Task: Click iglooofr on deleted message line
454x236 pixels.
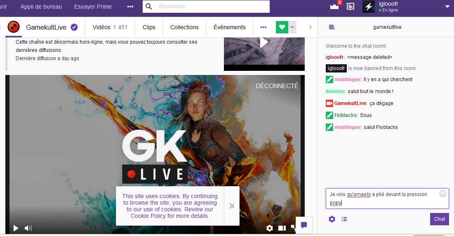Action: 335,57
